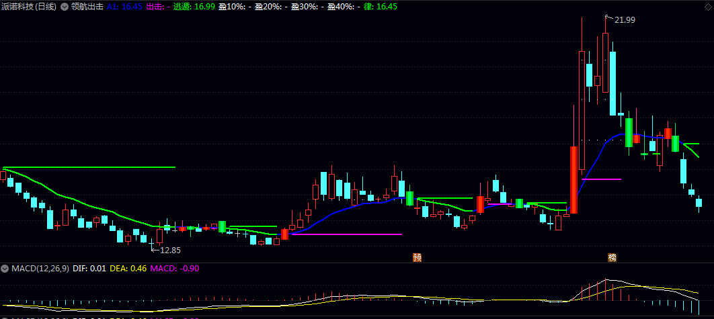Expand the MACD indicator dropdown arrow
This screenshot has height=319, width=714.
pyautogui.click(x=5, y=269)
